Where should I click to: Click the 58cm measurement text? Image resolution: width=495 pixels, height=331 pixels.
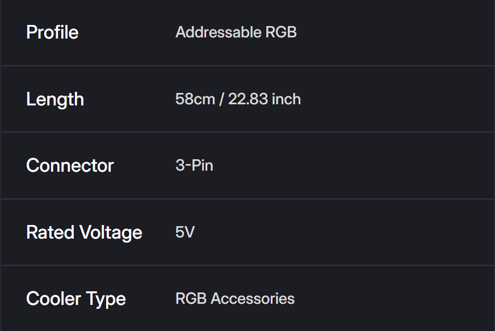coord(195,99)
